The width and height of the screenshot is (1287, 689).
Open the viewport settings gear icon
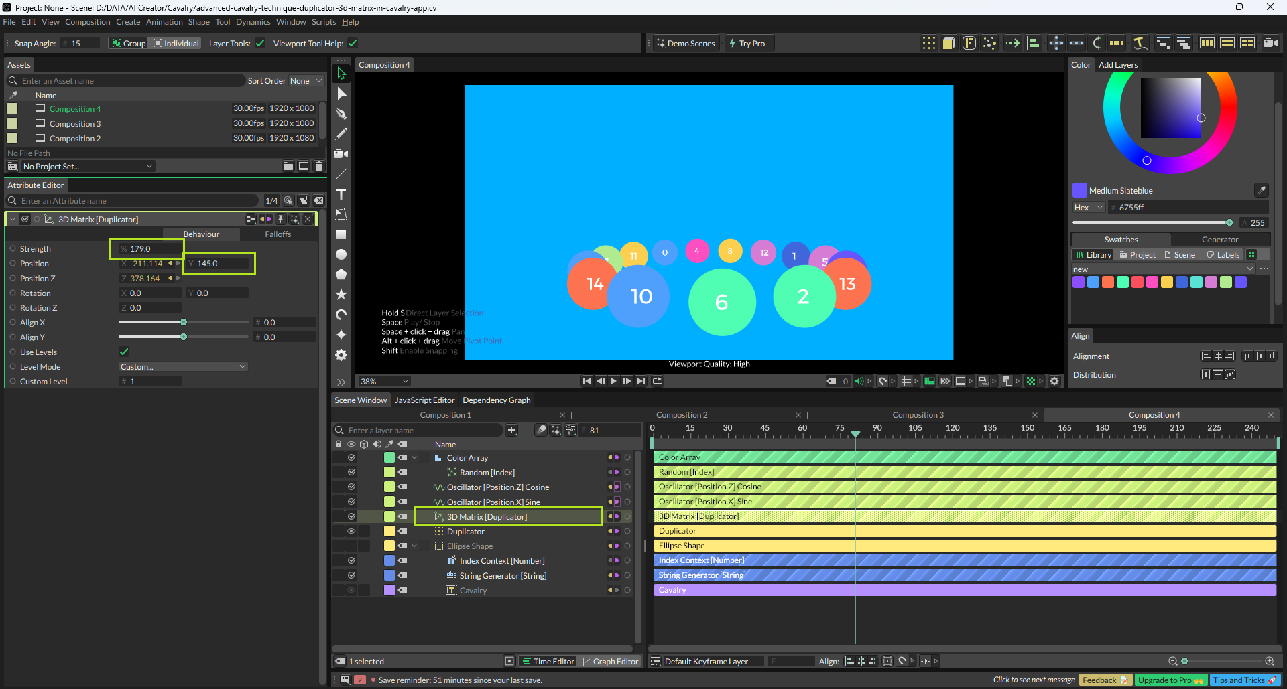pos(1054,381)
